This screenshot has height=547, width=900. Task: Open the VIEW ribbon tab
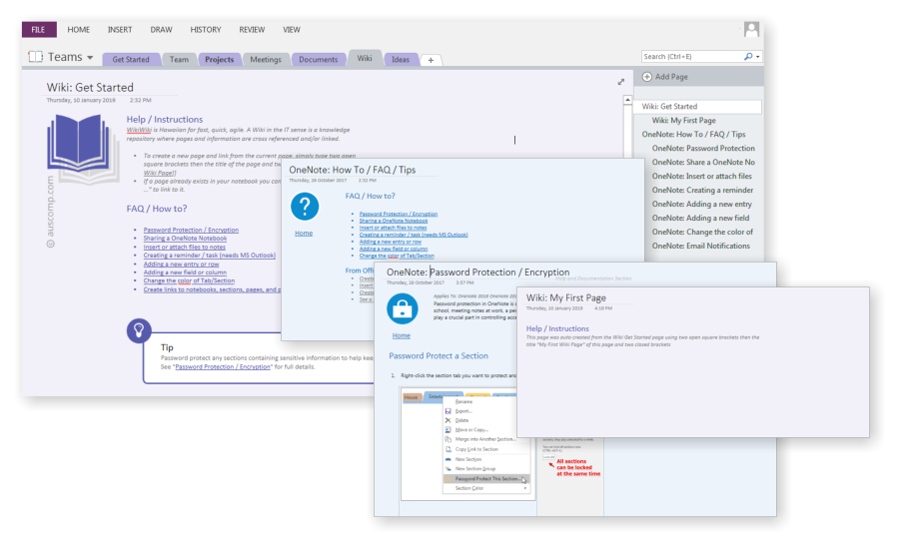pos(291,29)
